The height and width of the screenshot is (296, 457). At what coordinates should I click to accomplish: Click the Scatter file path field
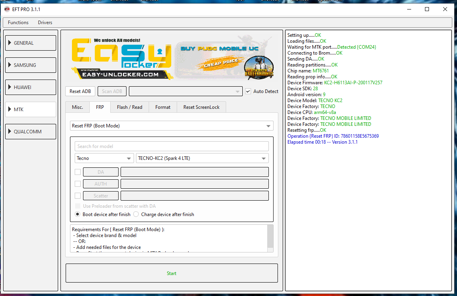pos(195,195)
